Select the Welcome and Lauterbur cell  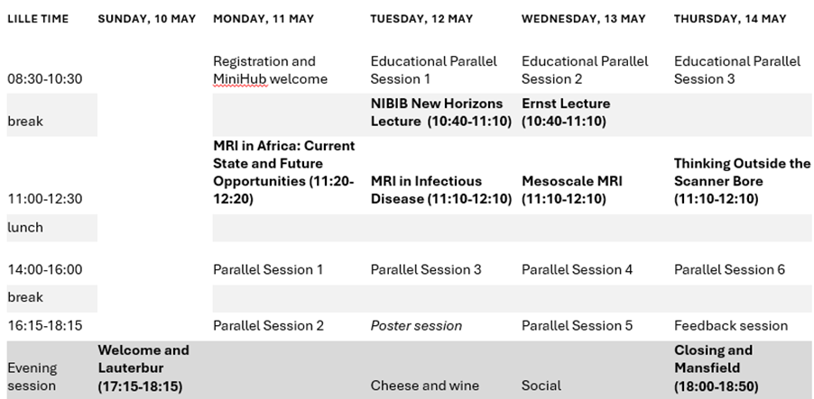(x=143, y=367)
